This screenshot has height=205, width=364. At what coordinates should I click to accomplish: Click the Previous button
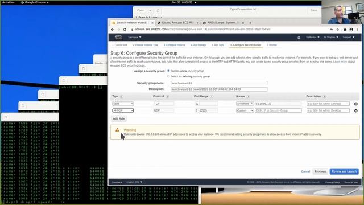(320, 171)
